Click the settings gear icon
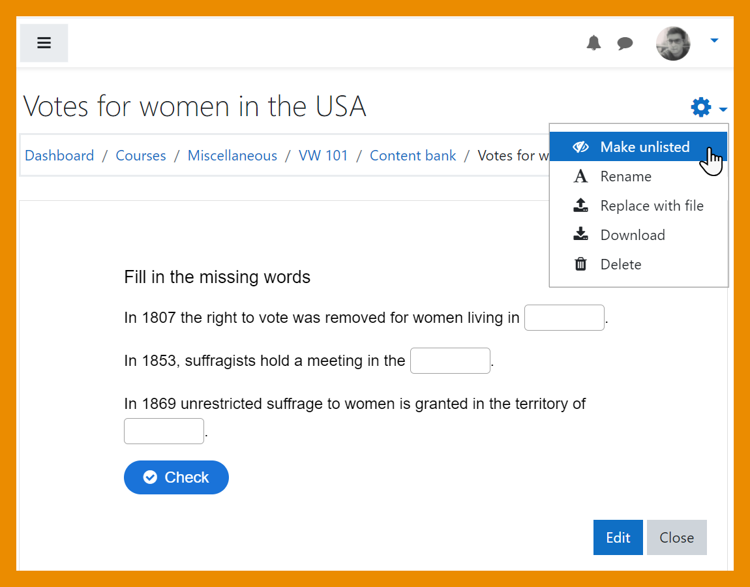 pos(701,107)
